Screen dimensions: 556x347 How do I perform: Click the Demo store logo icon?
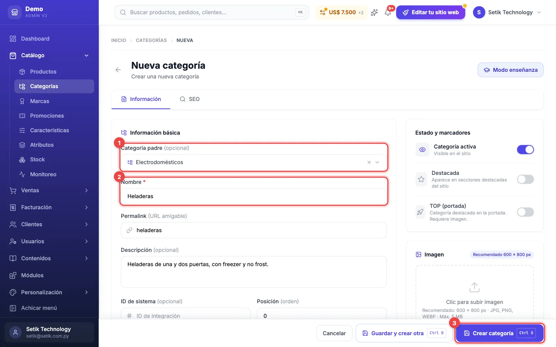(x=15, y=12)
